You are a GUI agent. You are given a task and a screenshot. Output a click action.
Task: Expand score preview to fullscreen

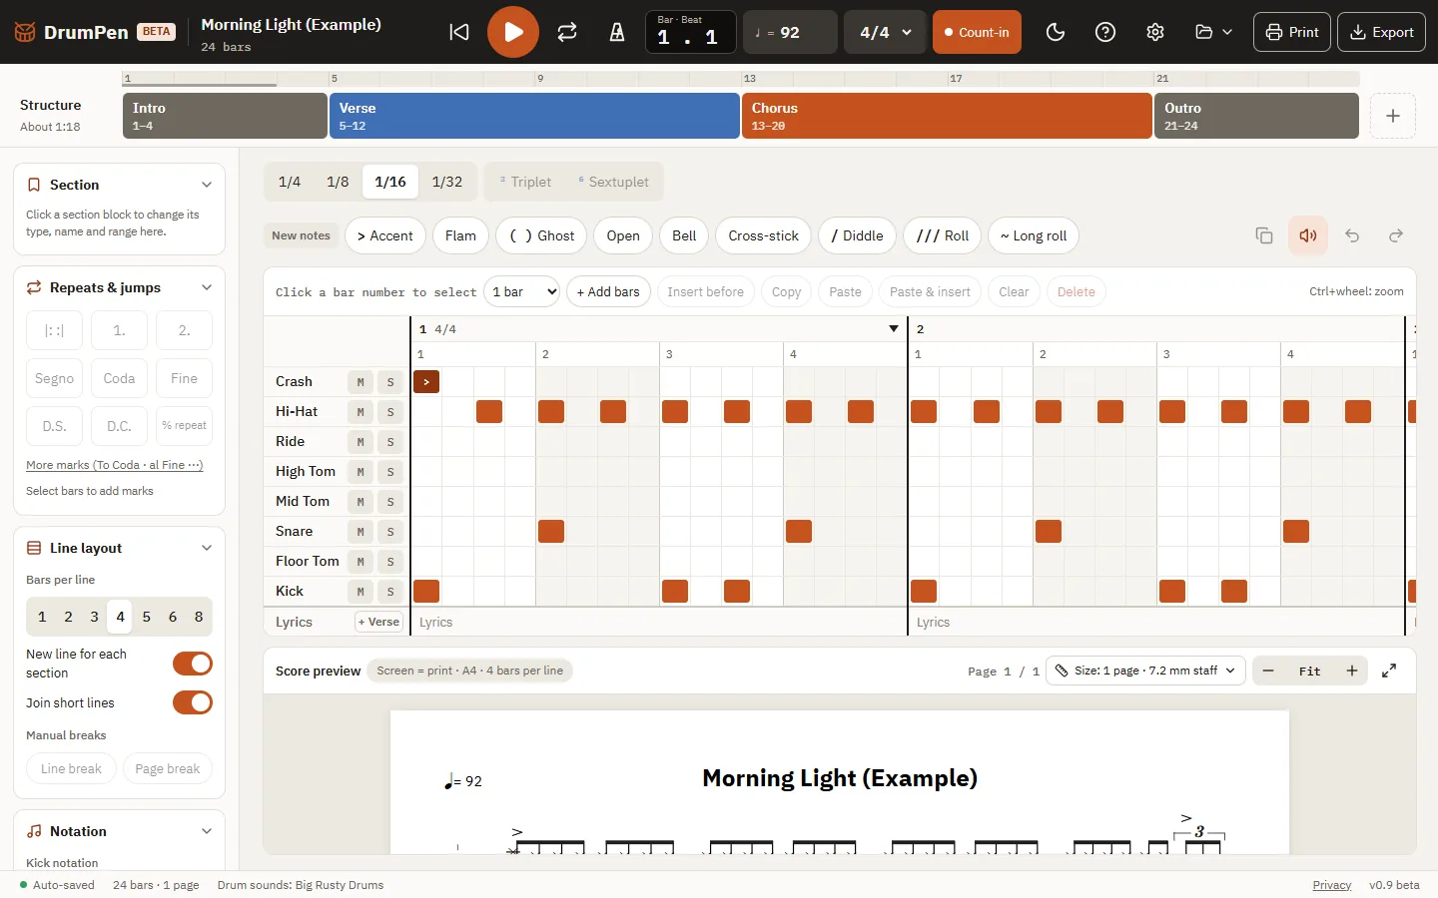click(1389, 671)
